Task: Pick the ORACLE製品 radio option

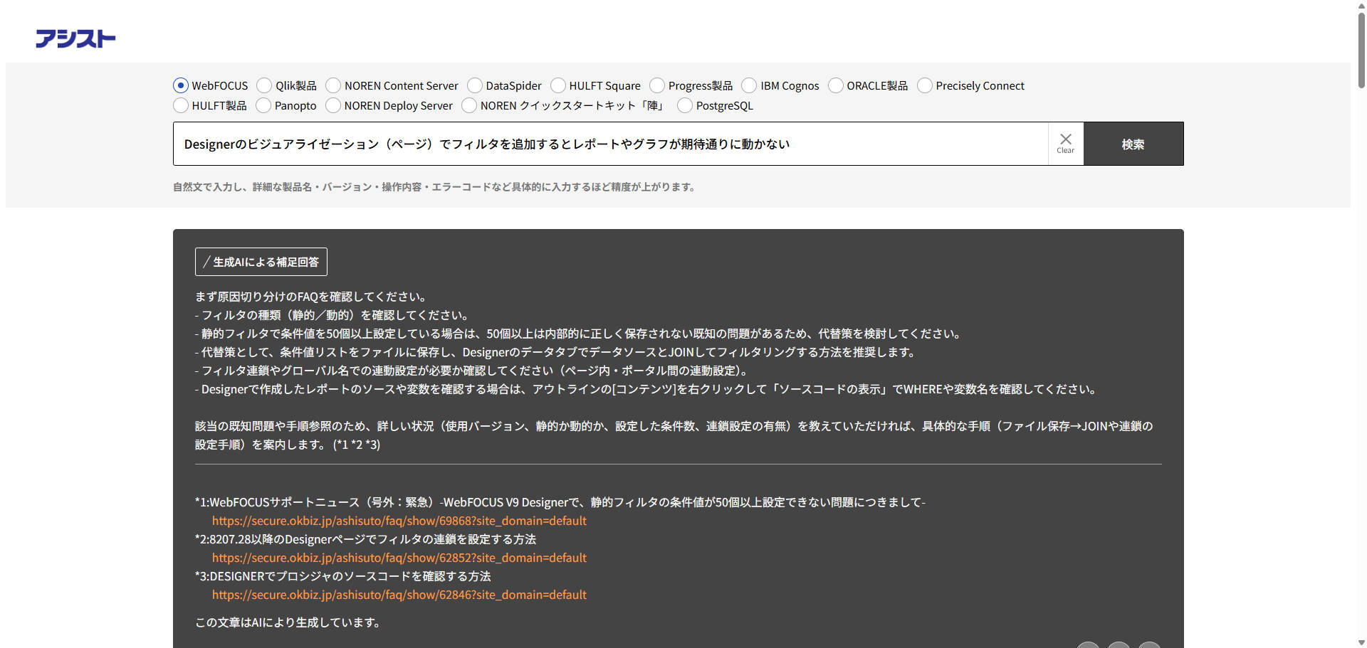Action: 836,85
